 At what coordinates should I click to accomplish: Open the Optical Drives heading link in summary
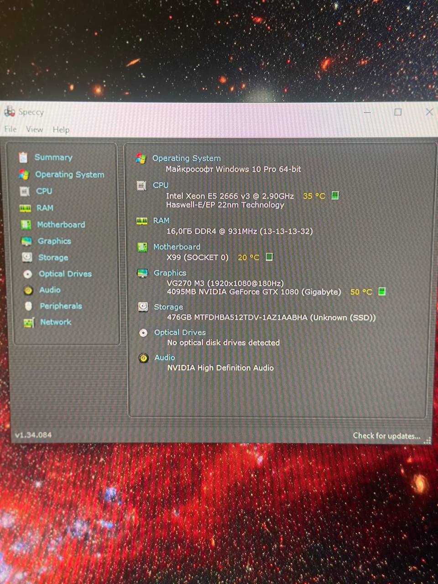(180, 333)
